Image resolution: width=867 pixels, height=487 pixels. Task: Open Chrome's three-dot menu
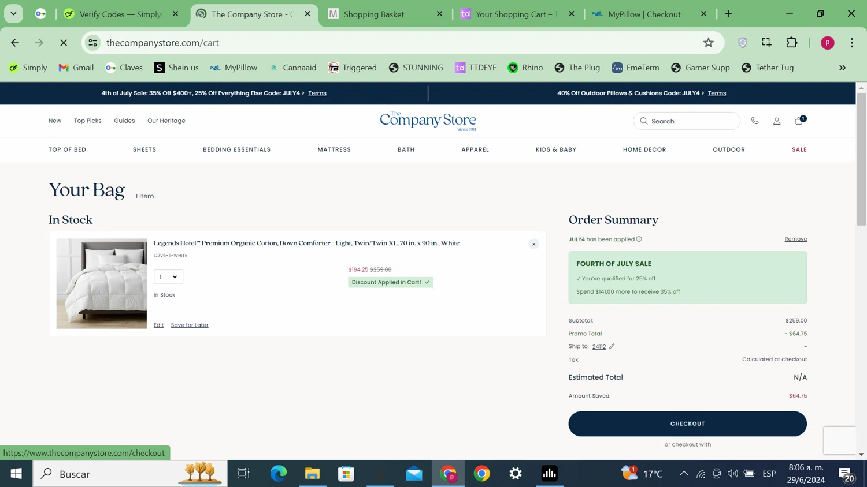point(852,43)
